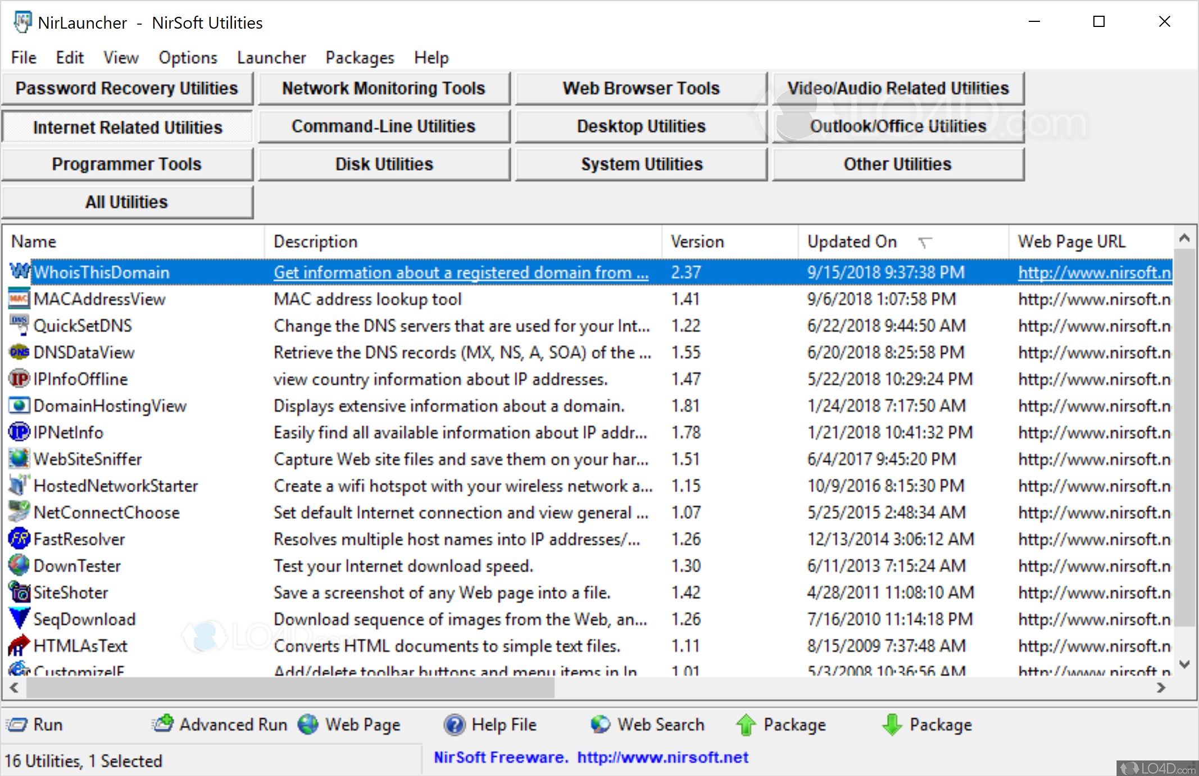Select the DNSDataView globe icon

click(19, 352)
